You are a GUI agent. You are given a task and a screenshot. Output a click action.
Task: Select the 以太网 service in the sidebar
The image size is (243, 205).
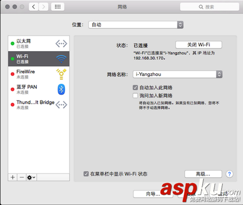[x=39, y=44]
